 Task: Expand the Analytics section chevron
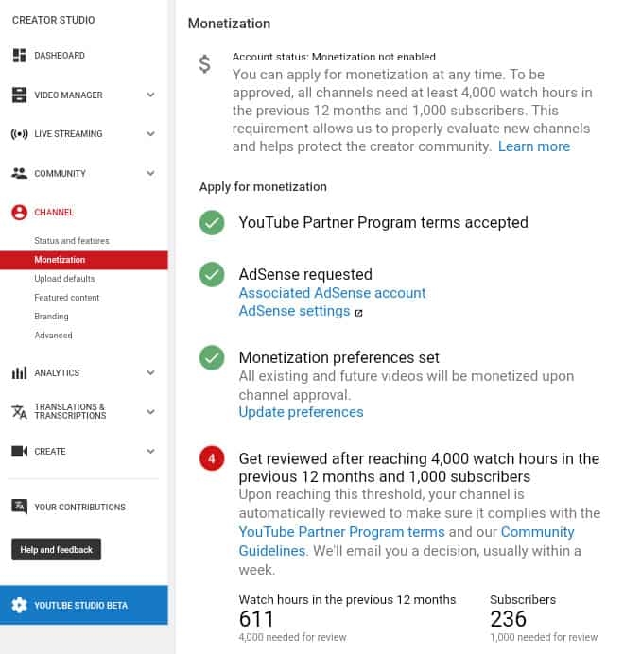pyautogui.click(x=150, y=373)
